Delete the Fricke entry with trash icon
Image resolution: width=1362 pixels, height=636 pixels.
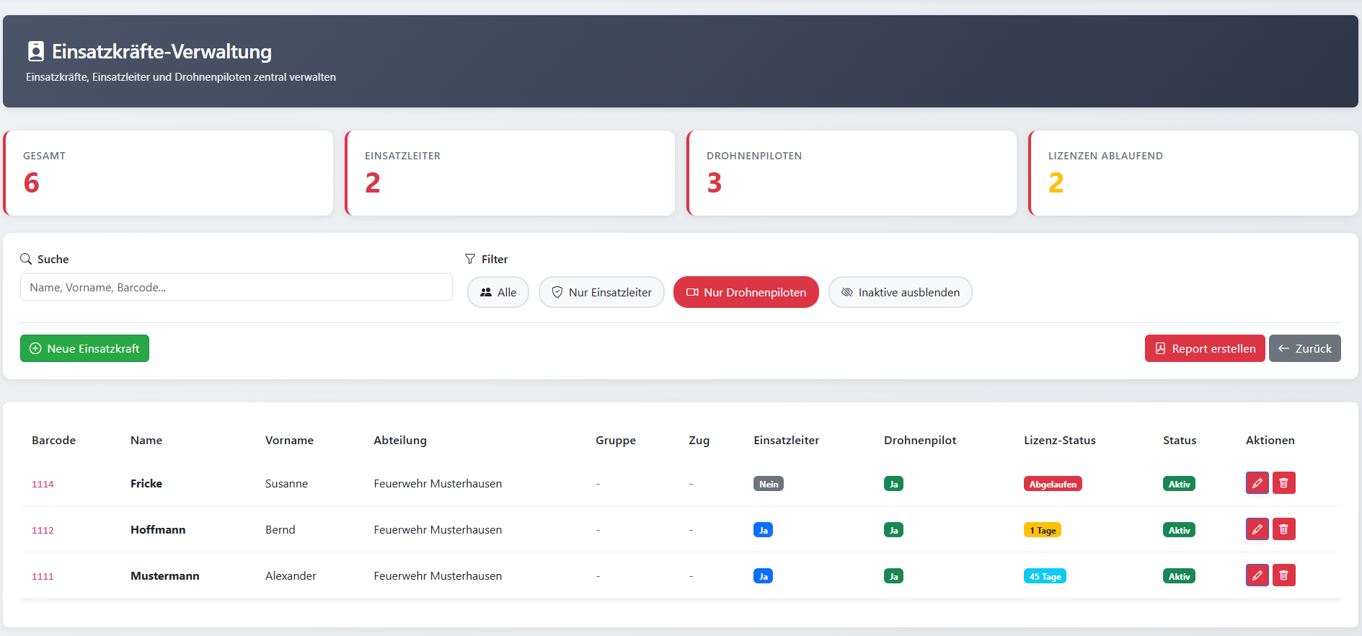[x=1283, y=483]
